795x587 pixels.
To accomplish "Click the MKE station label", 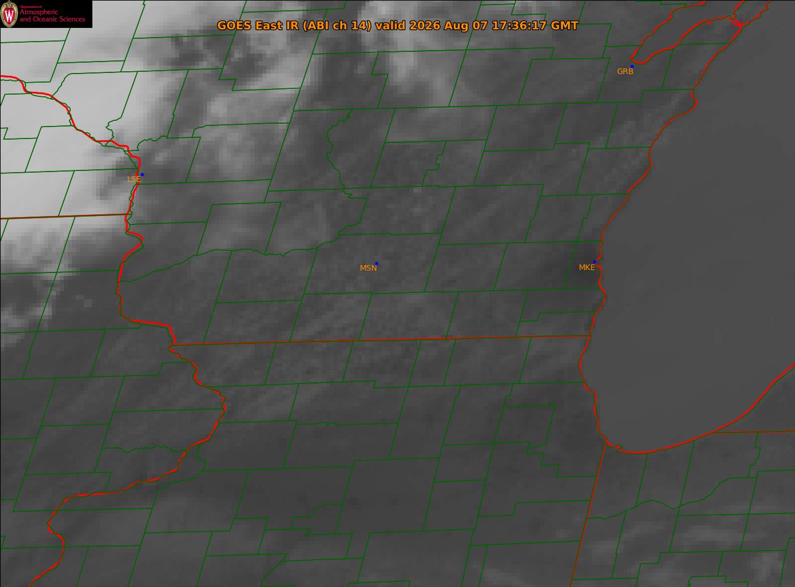I will click(x=587, y=267).
